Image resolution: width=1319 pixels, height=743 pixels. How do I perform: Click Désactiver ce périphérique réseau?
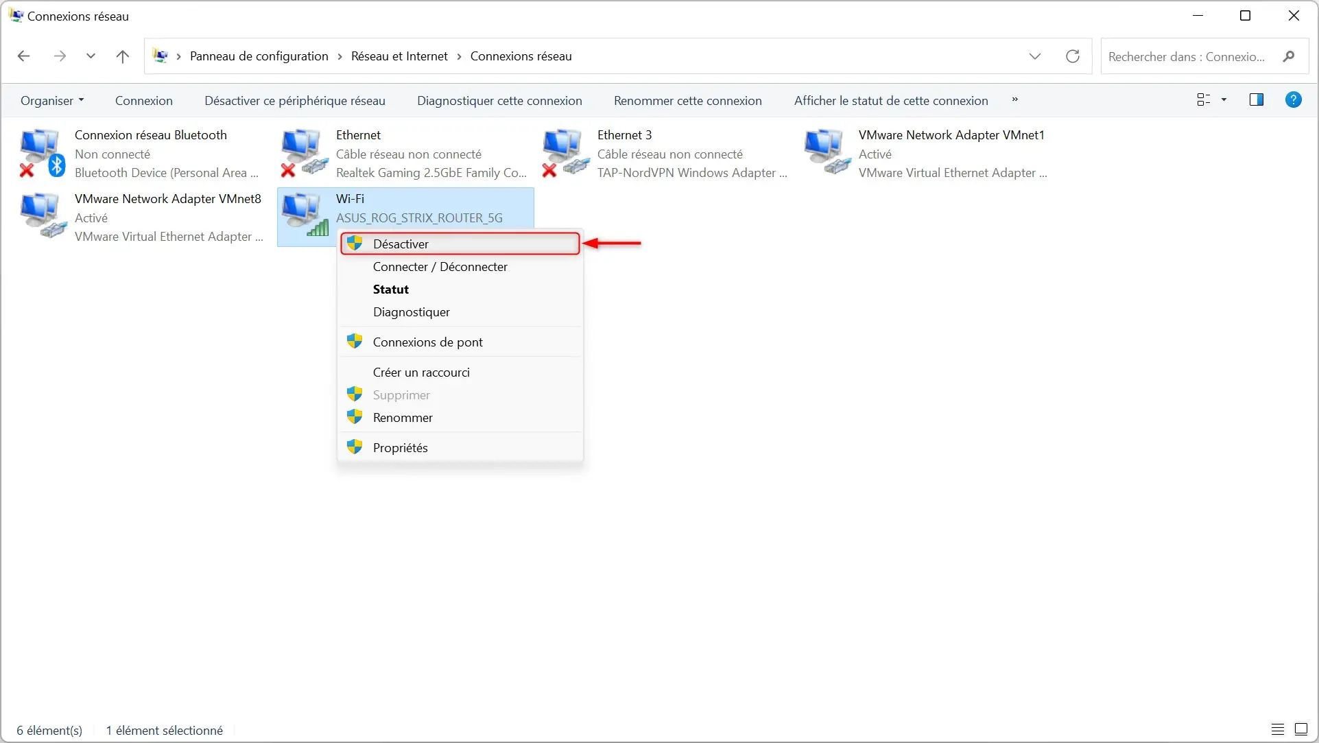[x=295, y=101]
